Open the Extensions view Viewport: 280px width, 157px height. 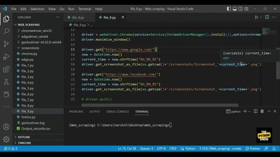6,69
